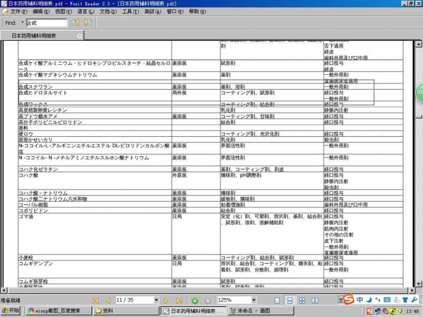This screenshot has height=317, width=423.
Task: Toggle the Sogou 中 Chinese/English mode
Action: click(x=360, y=300)
